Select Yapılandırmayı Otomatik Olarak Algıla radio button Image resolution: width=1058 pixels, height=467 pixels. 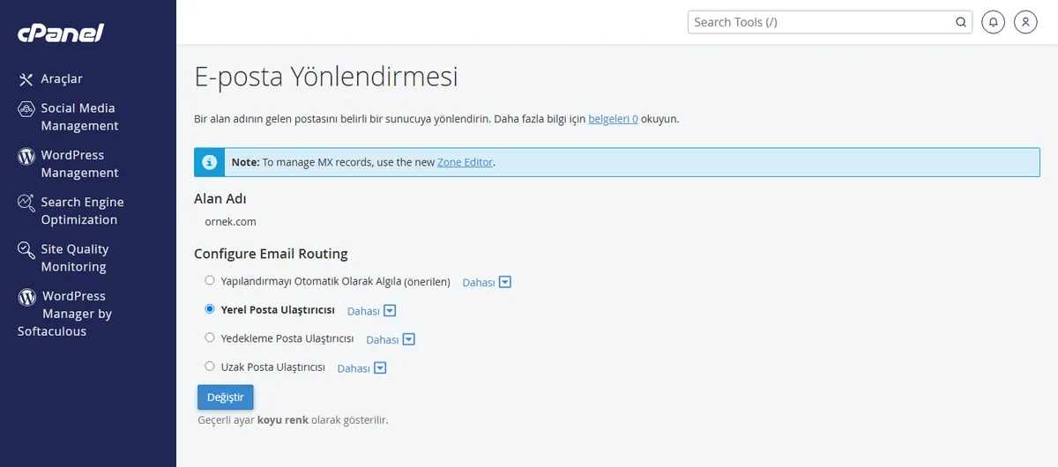pos(210,281)
